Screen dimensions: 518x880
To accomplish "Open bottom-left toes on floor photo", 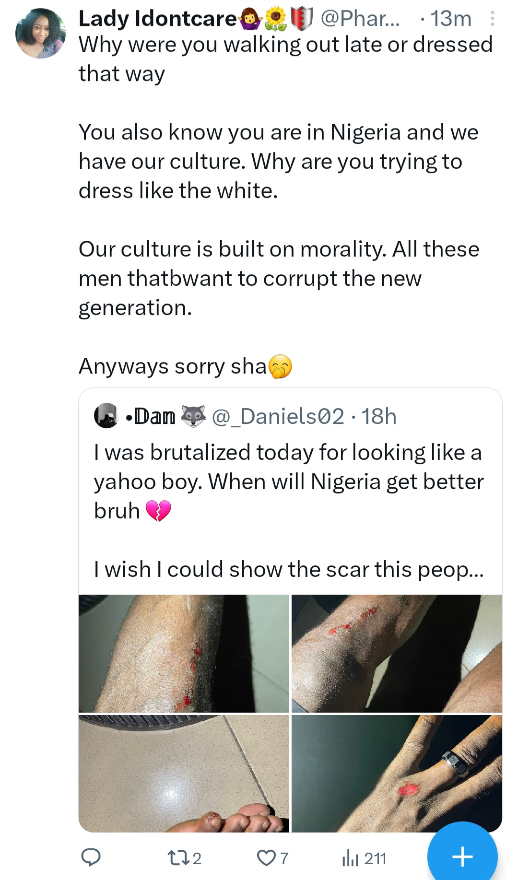I will tap(184, 773).
